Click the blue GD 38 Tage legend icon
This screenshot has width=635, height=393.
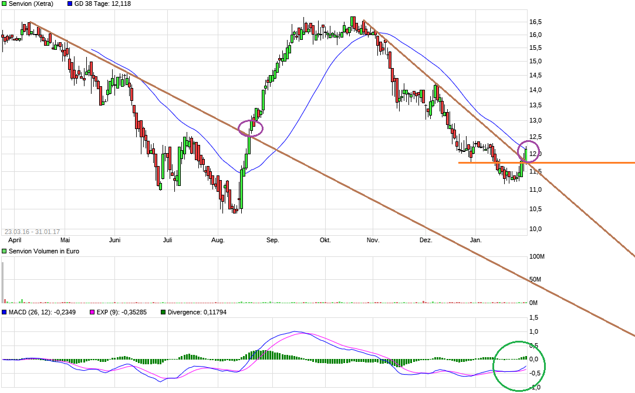[69, 4]
